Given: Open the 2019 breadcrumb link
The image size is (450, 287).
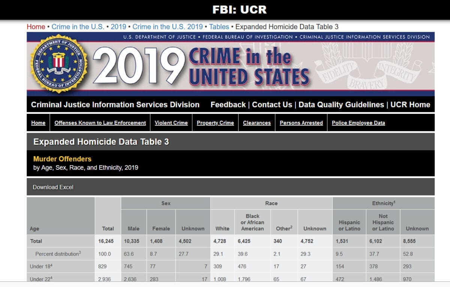Looking at the screenshot, I should pyautogui.click(x=118, y=27).
